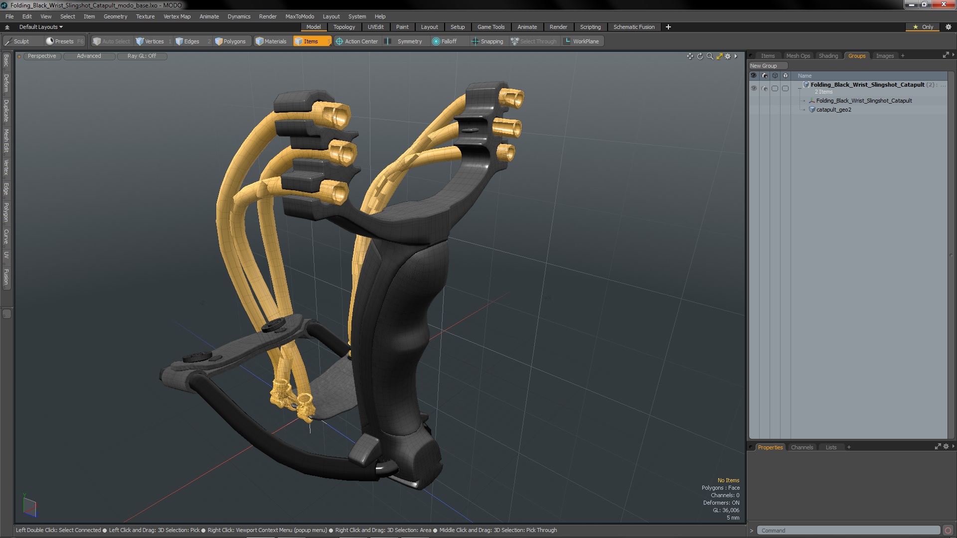957x538 pixels.
Task: Switch to the Schematic Fusion layout tab
Action: pos(634,27)
